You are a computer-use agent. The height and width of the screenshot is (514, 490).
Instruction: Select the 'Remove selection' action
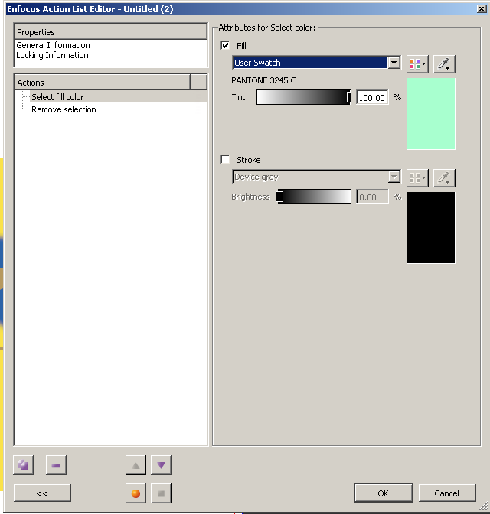(x=64, y=109)
